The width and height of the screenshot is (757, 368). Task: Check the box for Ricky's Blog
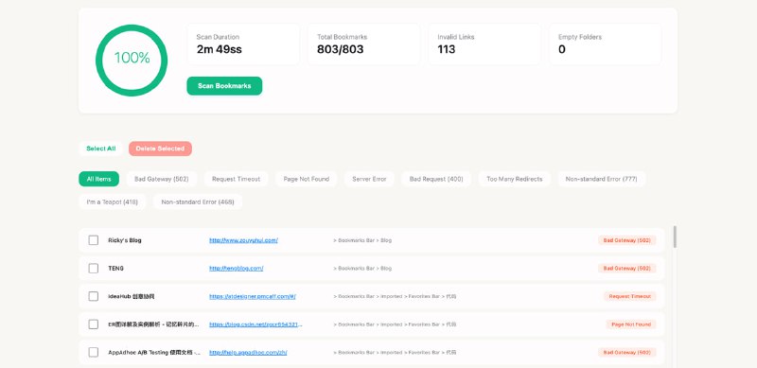(93, 240)
